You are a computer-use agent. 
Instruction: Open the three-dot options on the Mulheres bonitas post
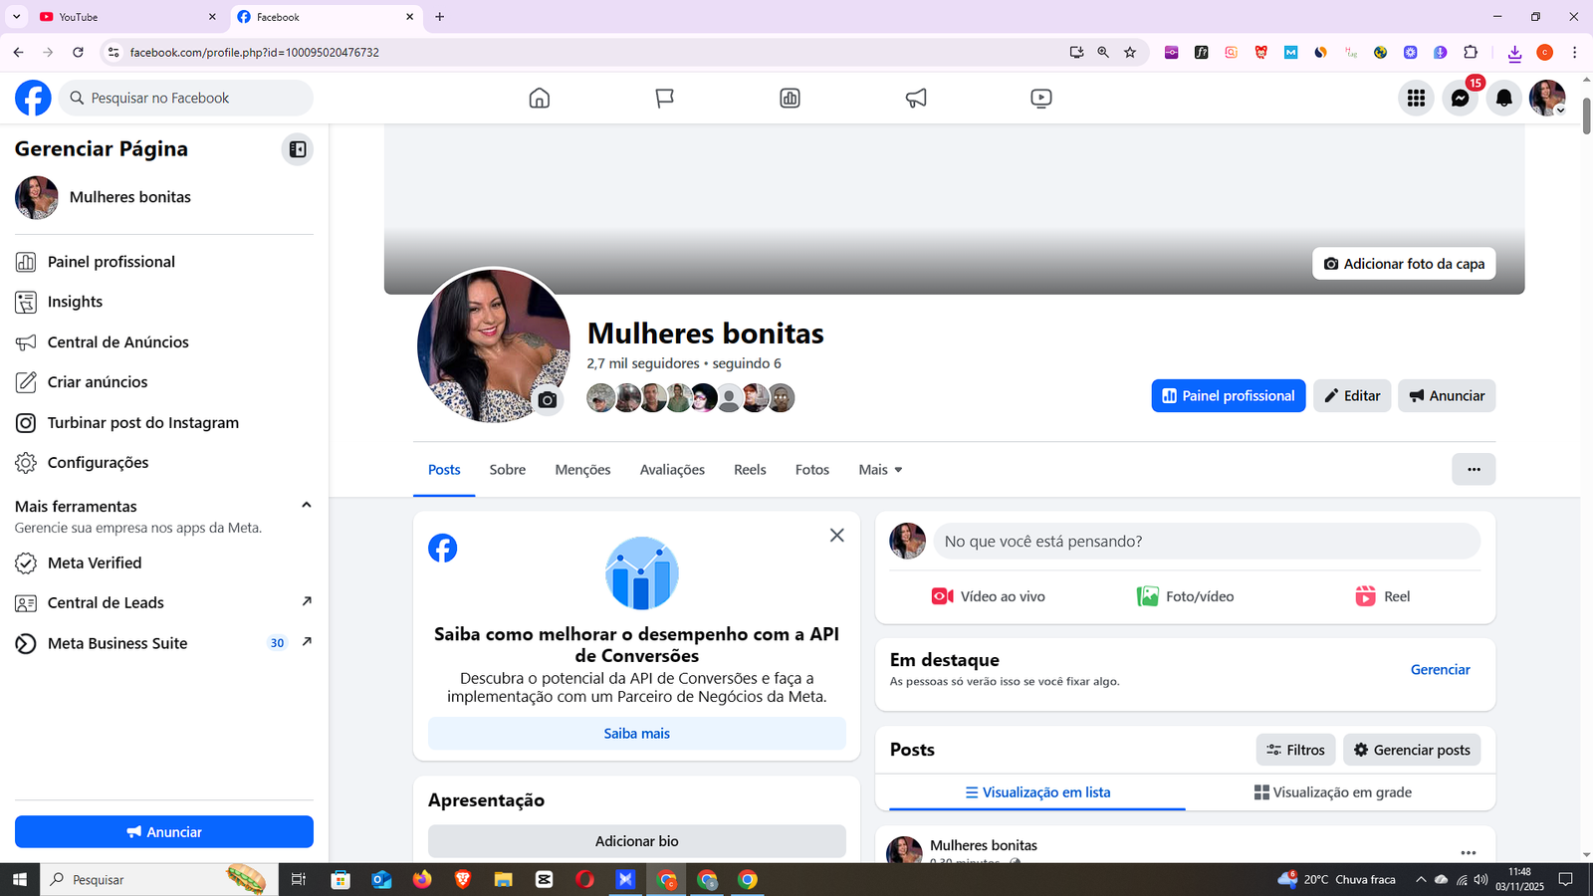[1469, 853]
